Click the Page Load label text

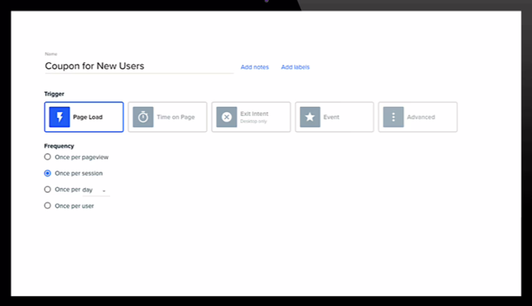click(x=88, y=117)
